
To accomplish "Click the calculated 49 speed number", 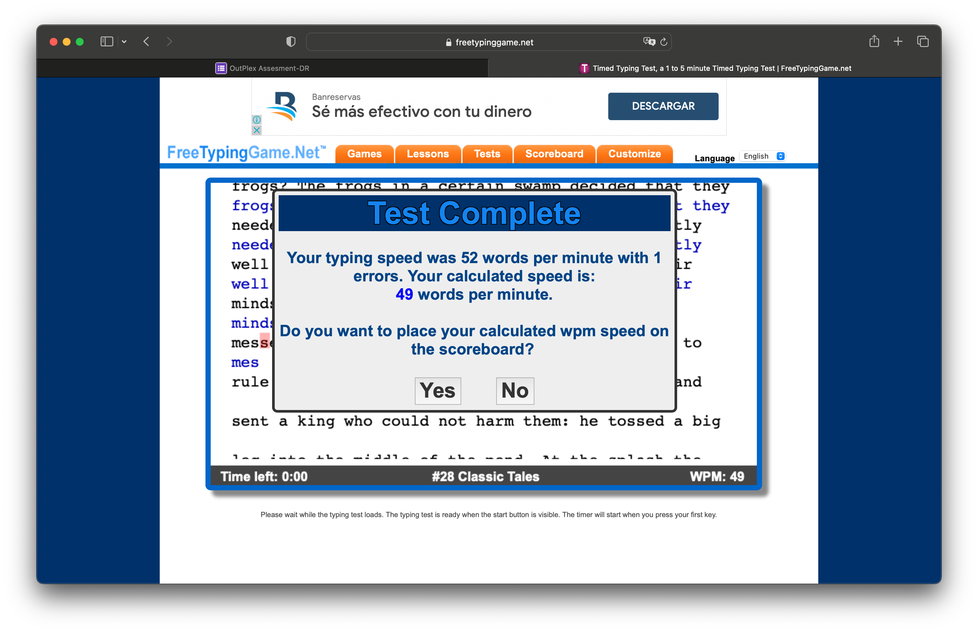I will tap(404, 294).
